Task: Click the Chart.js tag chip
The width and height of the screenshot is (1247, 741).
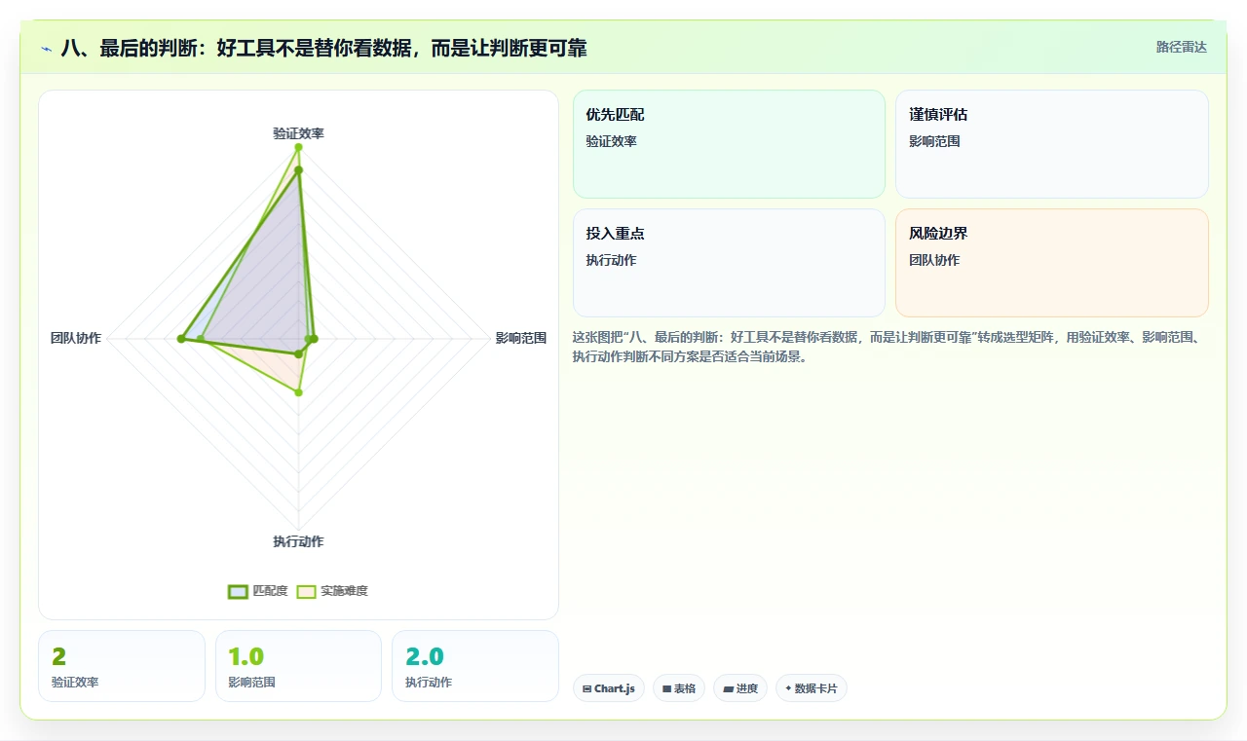Action: [x=609, y=688]
